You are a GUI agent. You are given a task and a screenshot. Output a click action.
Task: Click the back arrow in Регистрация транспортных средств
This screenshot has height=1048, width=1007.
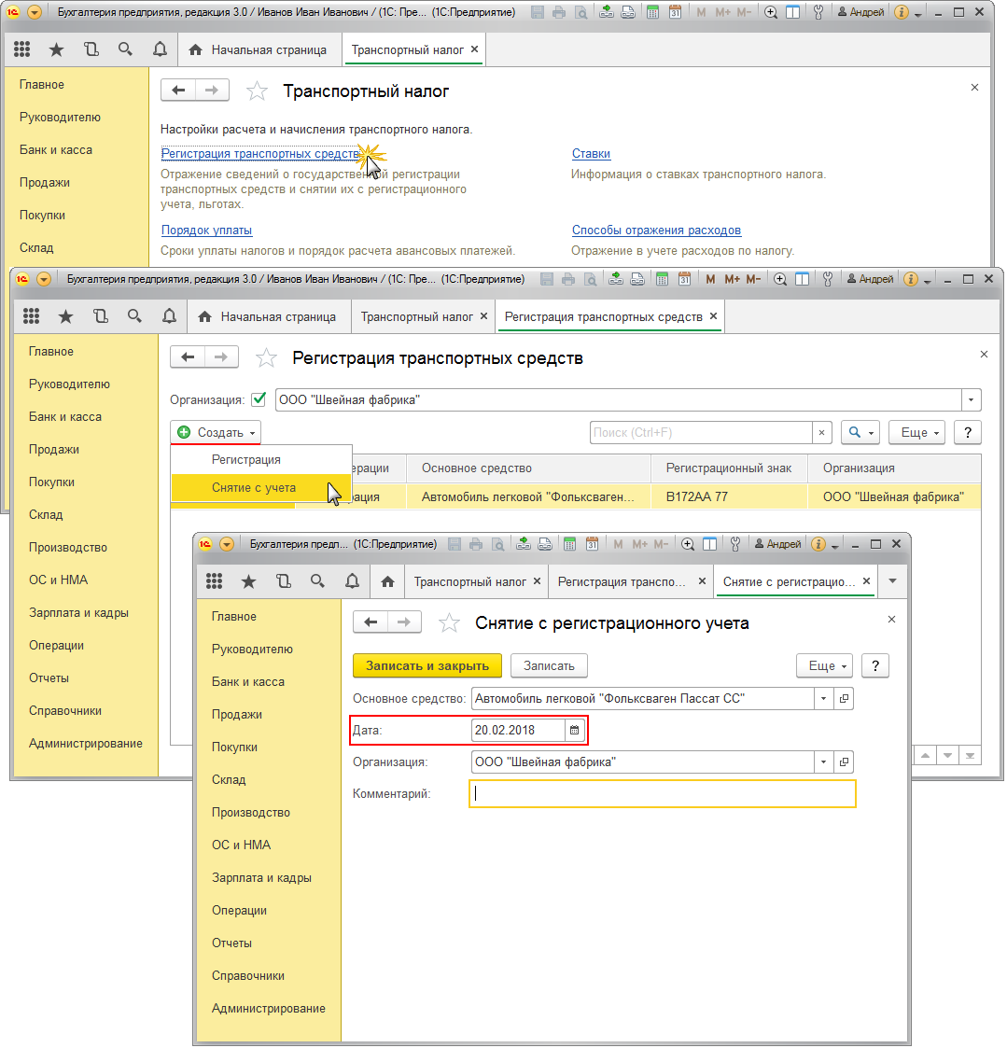(188, 357)
